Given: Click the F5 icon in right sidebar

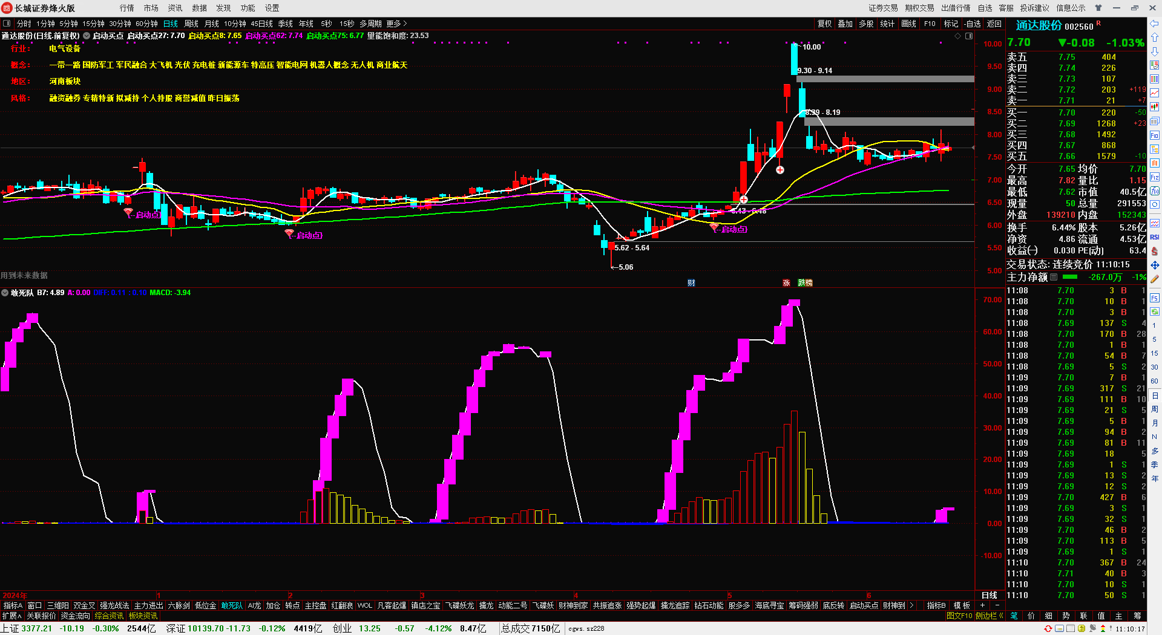Looking at the screenshot, I should [x=1155, y=298].
